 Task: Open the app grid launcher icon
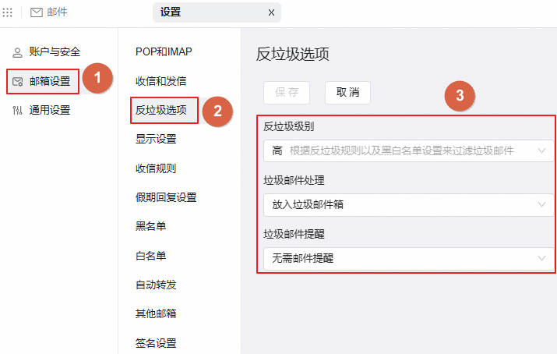pyautogui.click(x=9, y=12)
